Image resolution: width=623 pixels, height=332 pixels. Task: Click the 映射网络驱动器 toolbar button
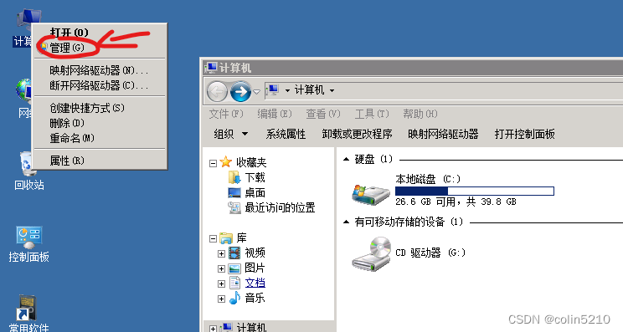click(443, 134)
